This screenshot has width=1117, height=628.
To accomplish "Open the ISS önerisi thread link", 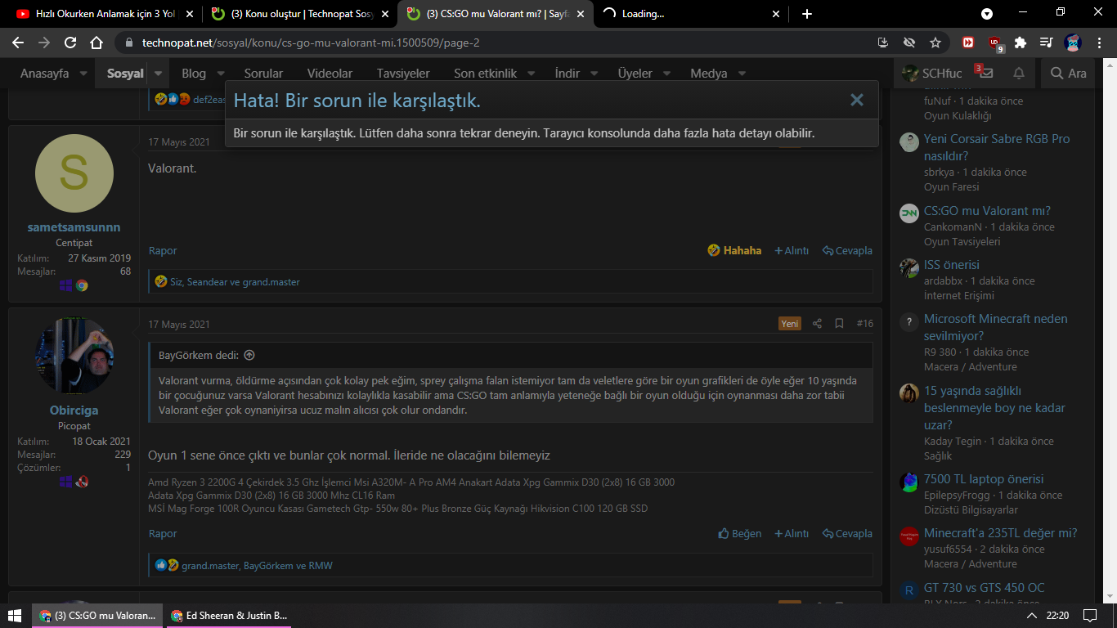I will 952,265.
